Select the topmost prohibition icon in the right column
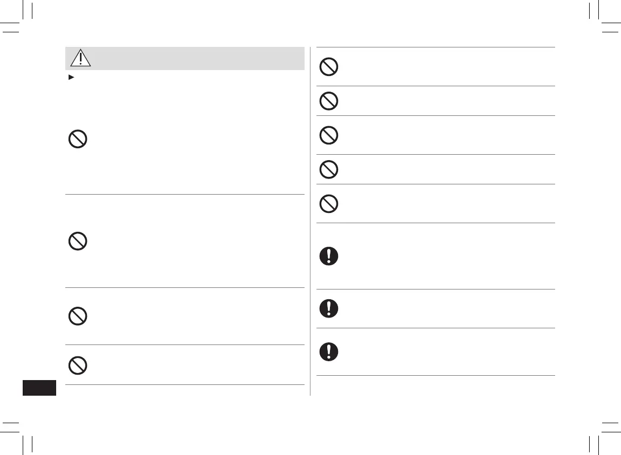This screenshot has width=621, height=455. (329, 66)
